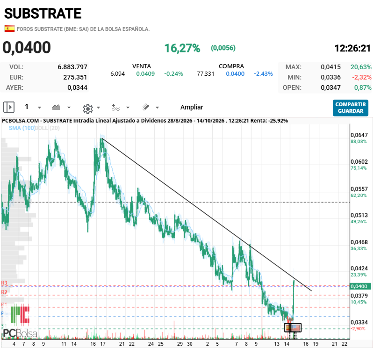The height and width of the screenshot is (348, 374).
Task: Click the MIN price value 0,0336
Action: [331, 77]
